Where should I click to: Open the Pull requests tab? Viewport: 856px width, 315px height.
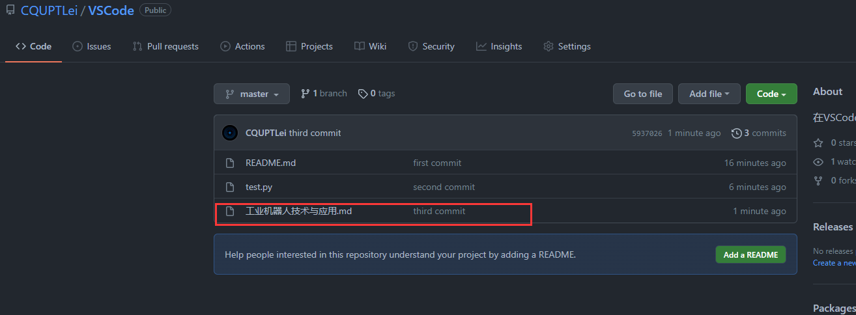click(165, 46)
